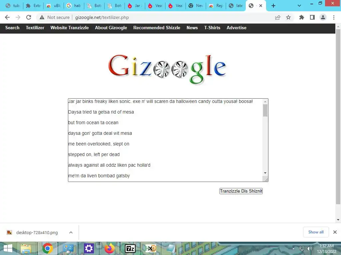Open the T-Shirts nav link
The image size is (341, 255).
212,28
